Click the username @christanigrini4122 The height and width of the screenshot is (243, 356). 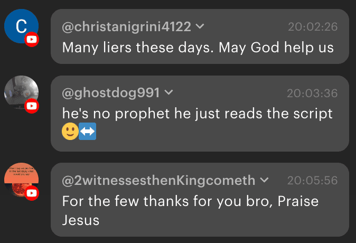(127, 26)
